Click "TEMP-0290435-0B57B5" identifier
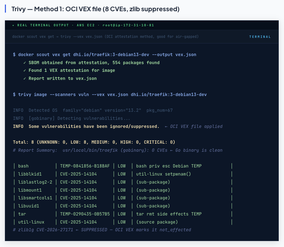Image resolution: width=284 pixels, height=247 pixels. 85,214
